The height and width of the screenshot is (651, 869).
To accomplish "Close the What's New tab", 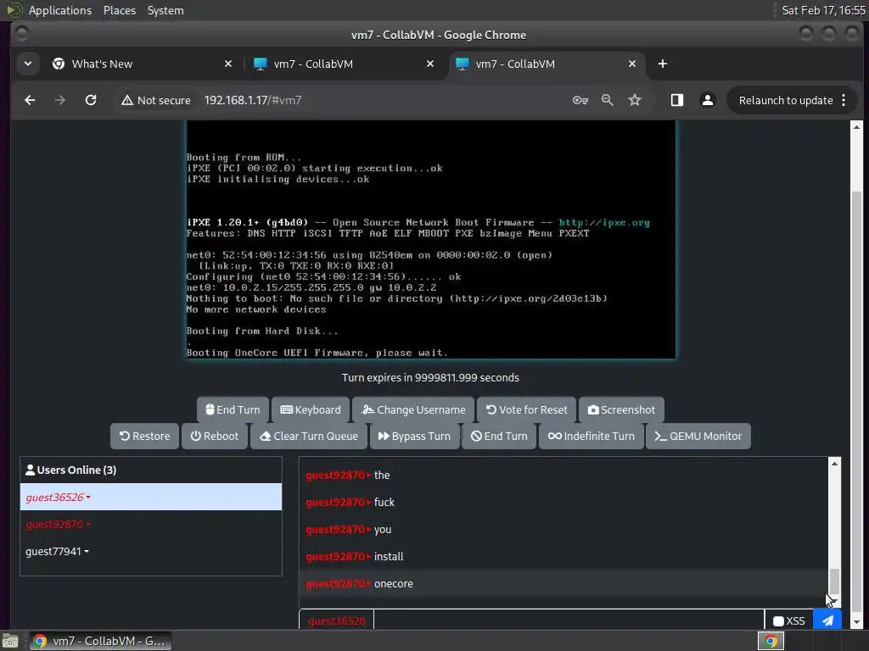I will pyautogui.click(x=227, y=64).
